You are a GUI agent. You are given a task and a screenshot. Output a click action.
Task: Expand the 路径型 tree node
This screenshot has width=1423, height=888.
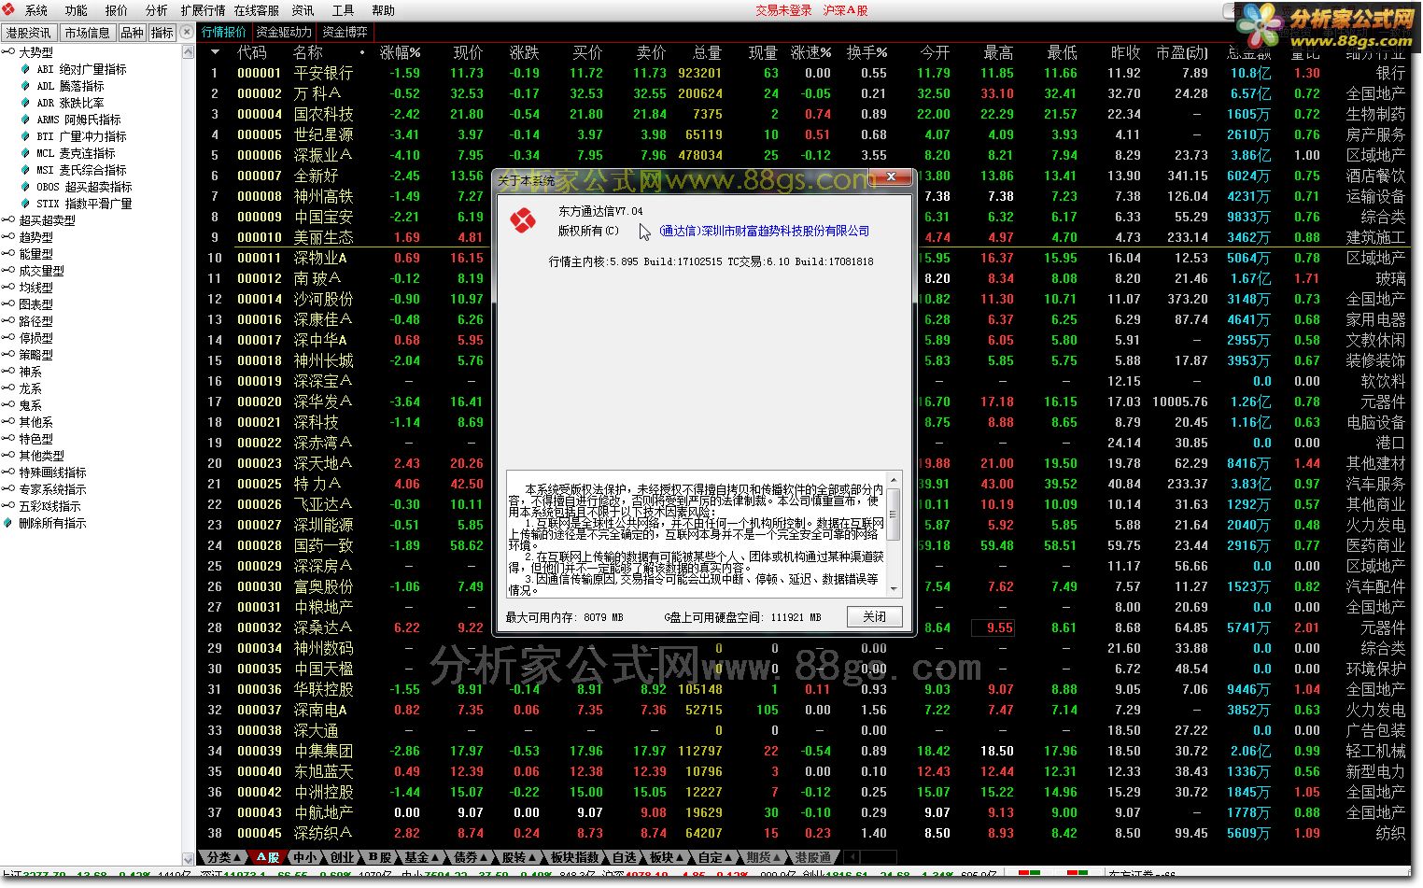[x=8, y=321]
